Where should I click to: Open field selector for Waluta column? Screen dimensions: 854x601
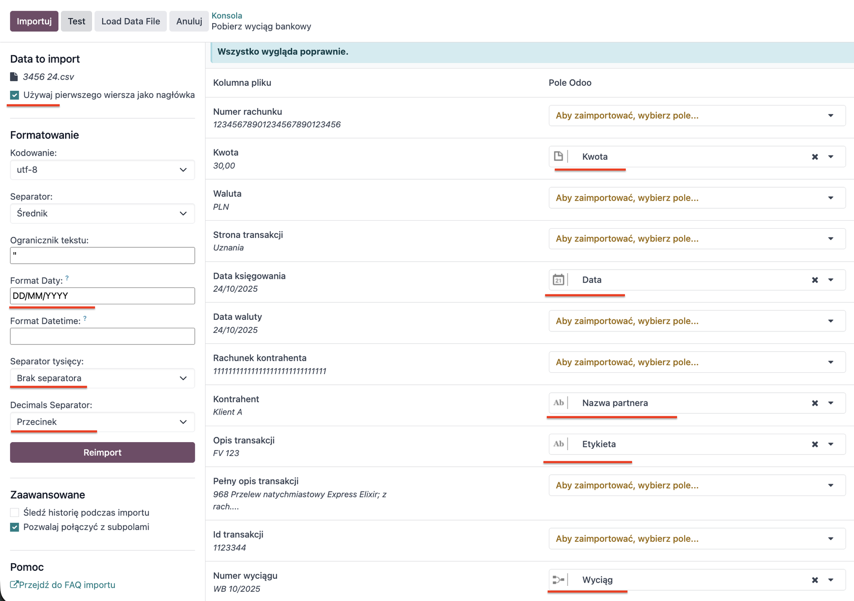tap(697, 198)
